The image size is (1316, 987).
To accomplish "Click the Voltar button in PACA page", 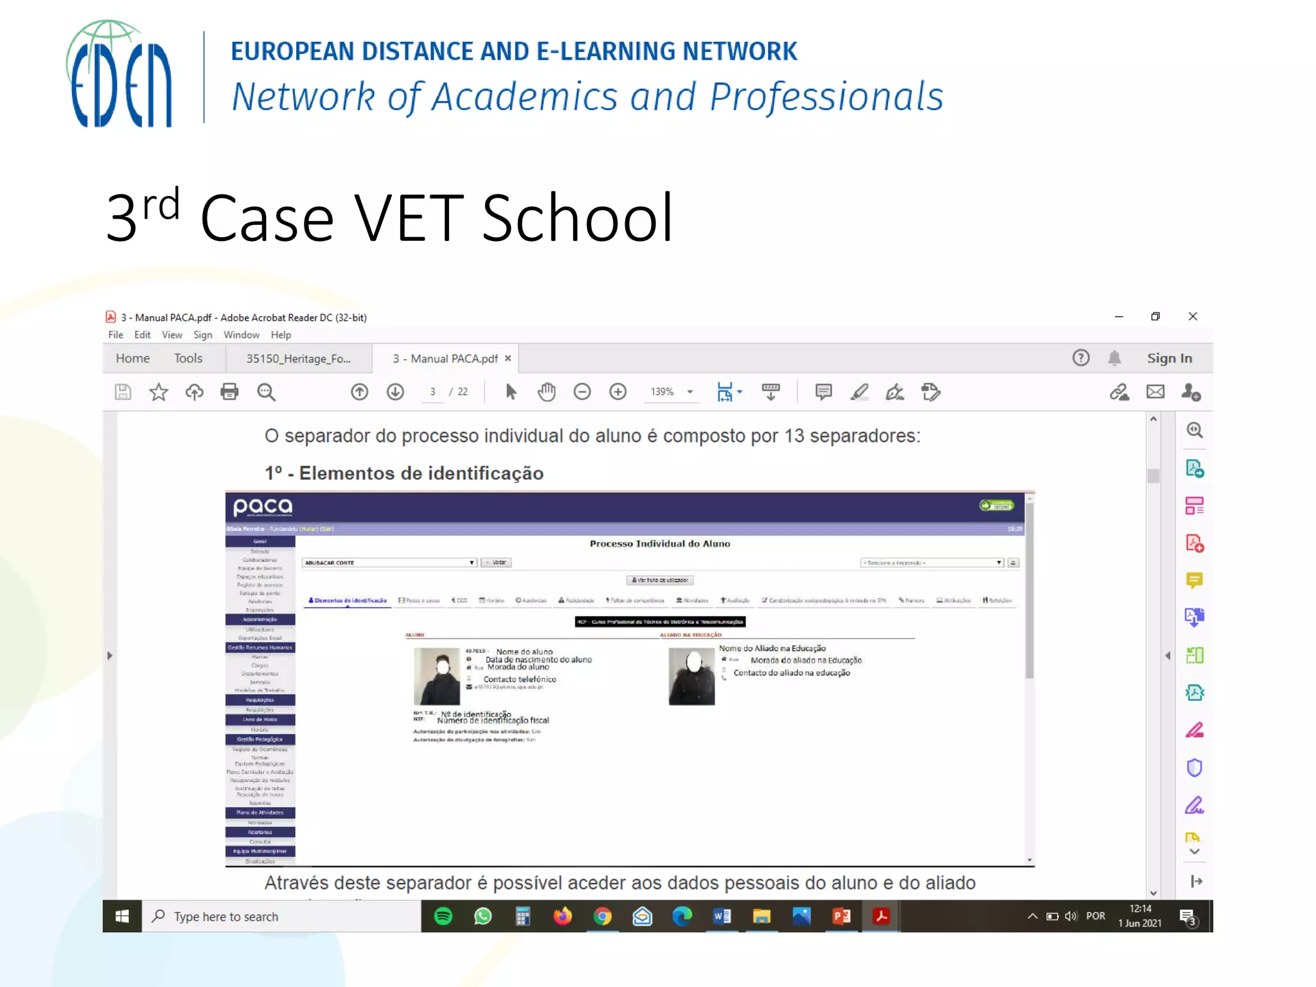I will [496, 562].
